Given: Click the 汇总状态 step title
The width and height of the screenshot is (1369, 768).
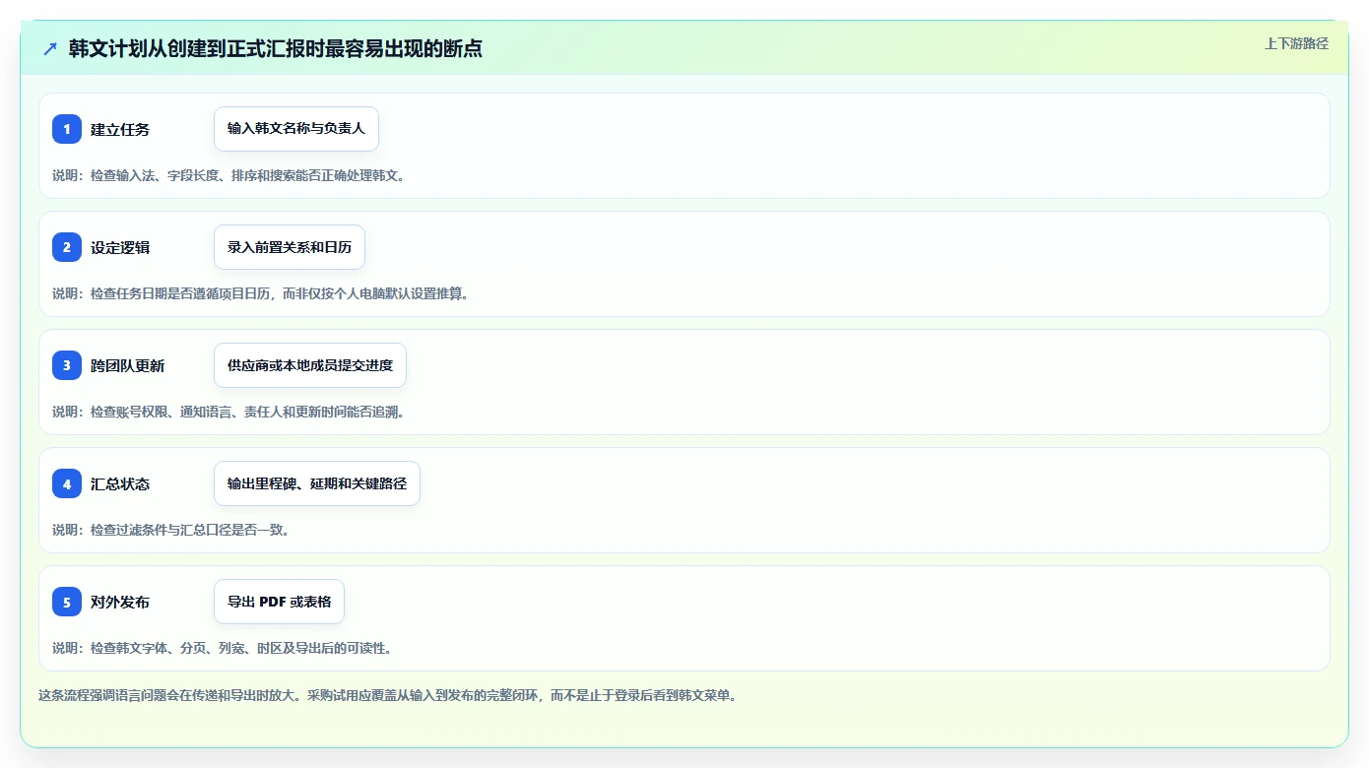Looking at the screenshot, I should [120, 483].
